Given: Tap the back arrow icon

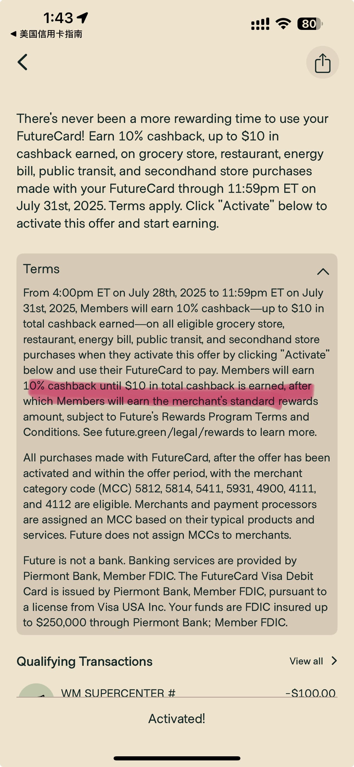Looking at the screenshot, I should 23,62.
